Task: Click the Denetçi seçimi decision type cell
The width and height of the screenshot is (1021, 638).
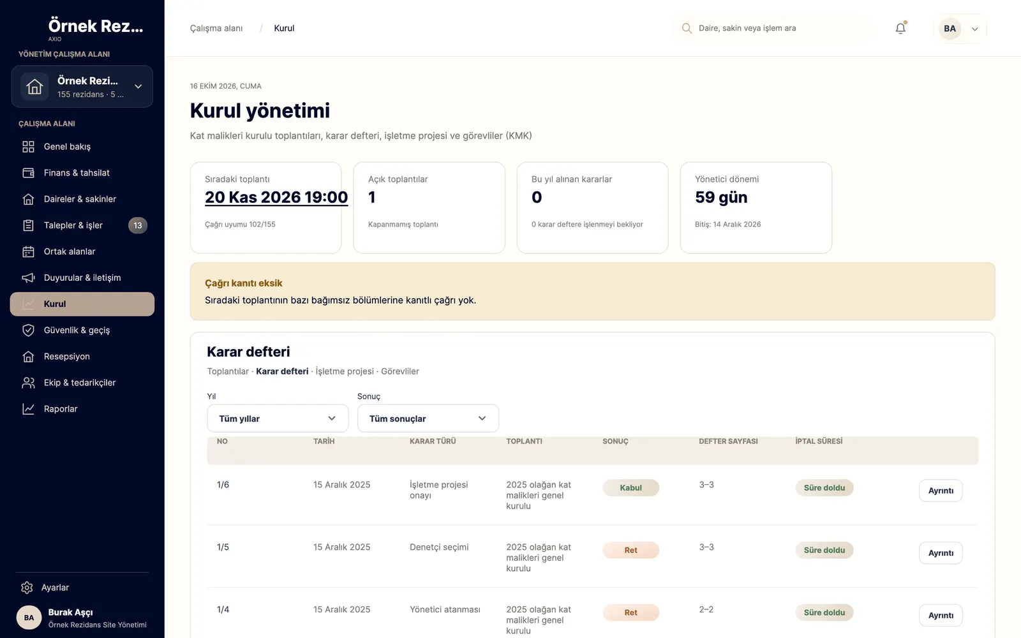Action: [x=439, y=547]
